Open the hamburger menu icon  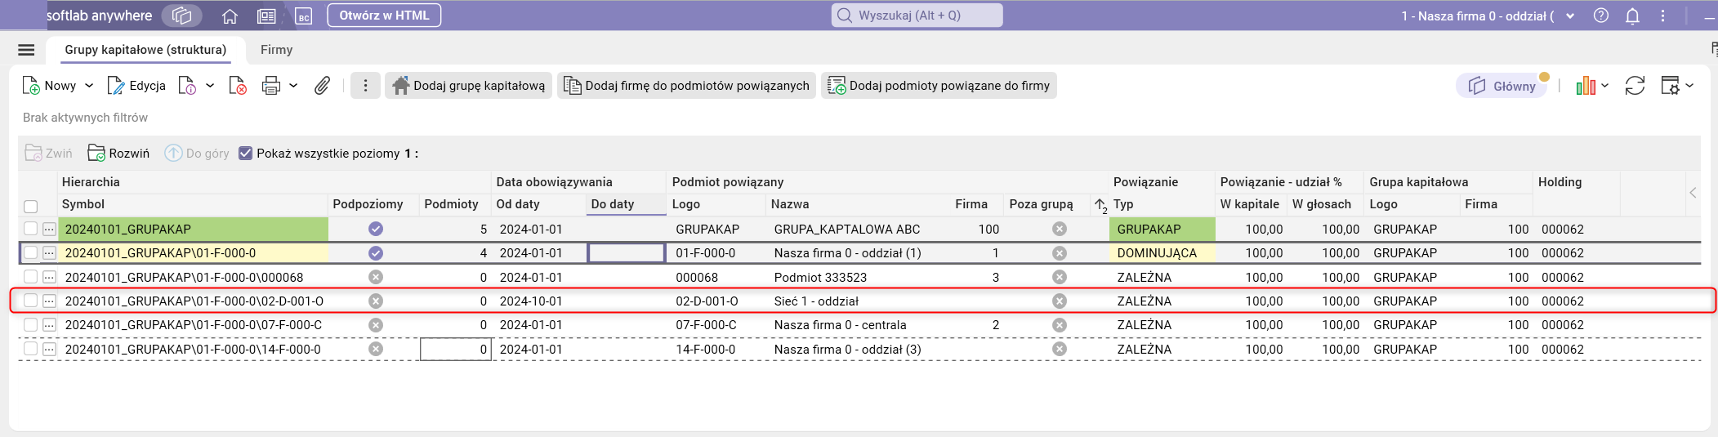(26, 50)
